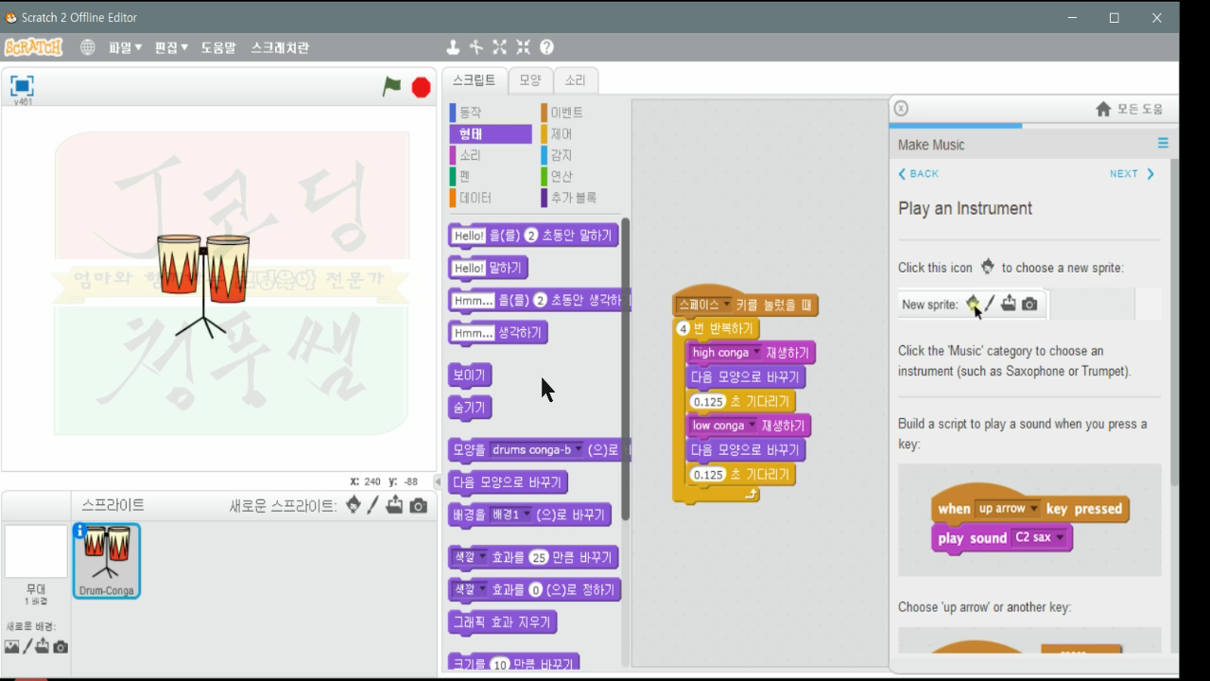Screen dimensions: 1210x681
Task: Open the drums conga-b costume dropdown
Action: coord(536,450)
